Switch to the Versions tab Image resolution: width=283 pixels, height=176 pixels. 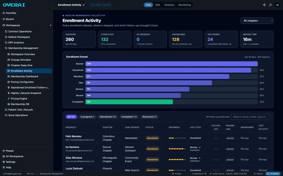point(169,5)
